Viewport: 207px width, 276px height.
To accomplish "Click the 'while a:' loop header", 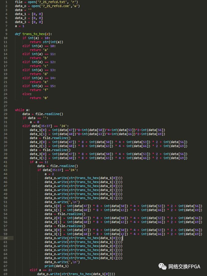I will pos(22,110).
